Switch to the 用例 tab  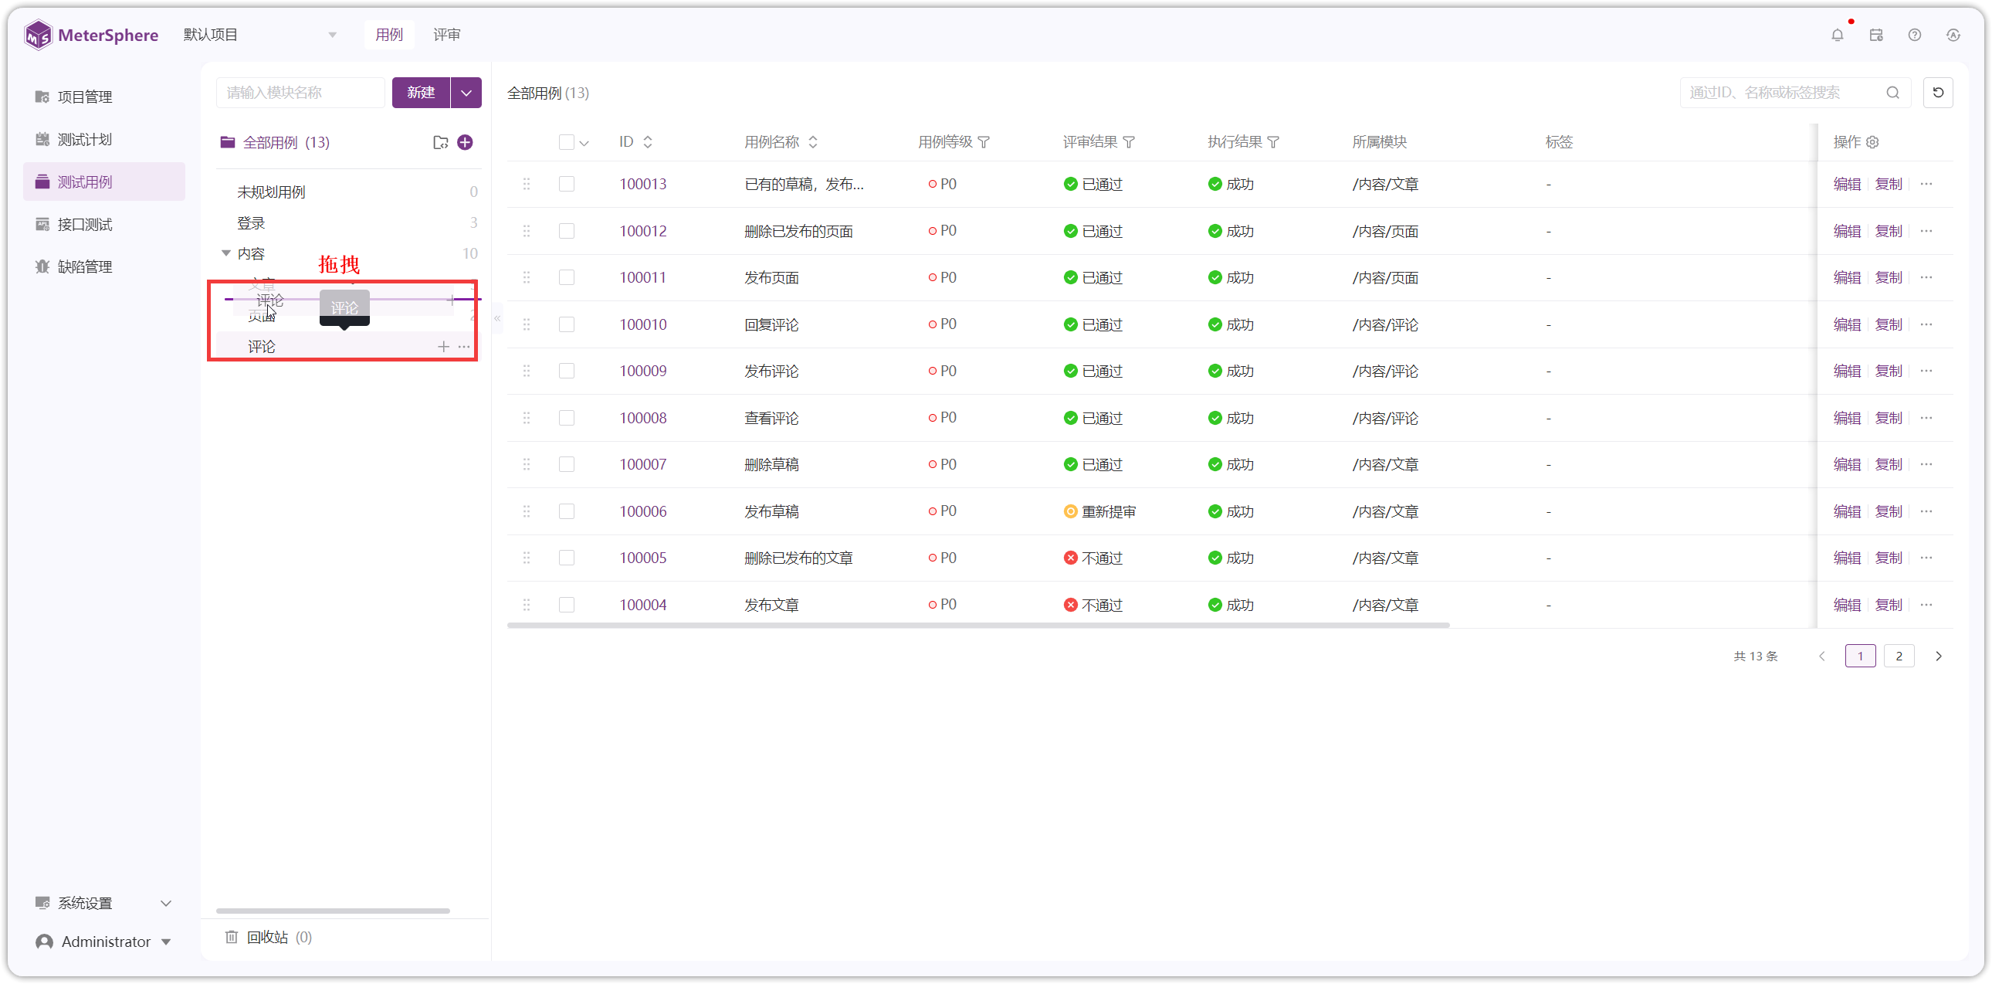(389, 35)
